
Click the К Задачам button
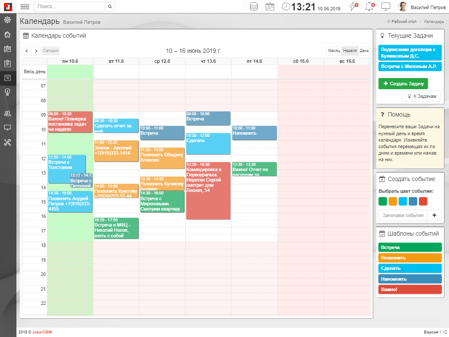pos(421,96)
